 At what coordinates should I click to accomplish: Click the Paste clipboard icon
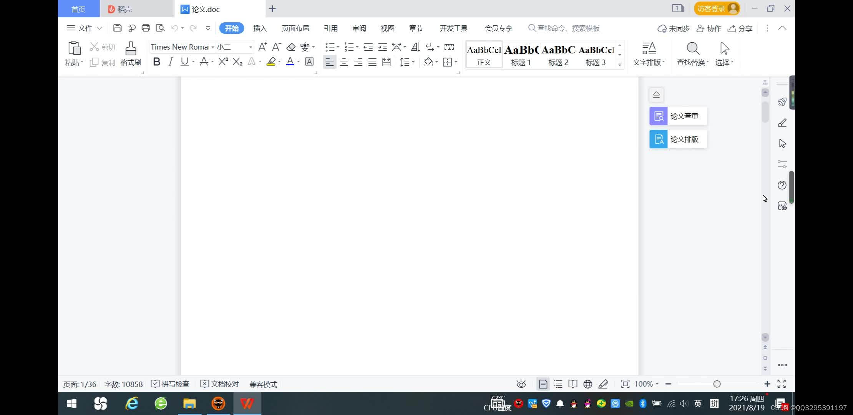click(74, 49)
